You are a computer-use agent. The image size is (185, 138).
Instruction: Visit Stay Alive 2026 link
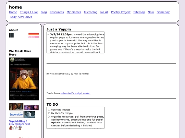(21, 17)
